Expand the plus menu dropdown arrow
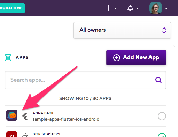178x137 pixels. (116, 8)
